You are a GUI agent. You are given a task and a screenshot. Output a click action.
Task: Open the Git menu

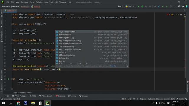pyautogui.click(x=56, y=2)
